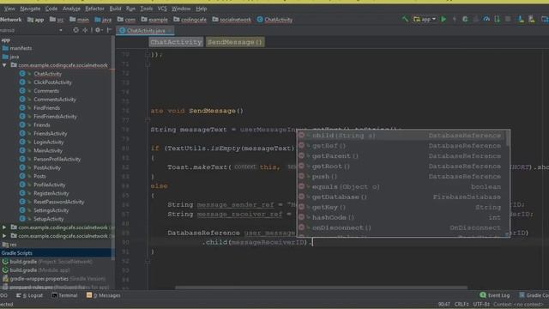Open the Logcat tool window

click(x=30, y=295)
